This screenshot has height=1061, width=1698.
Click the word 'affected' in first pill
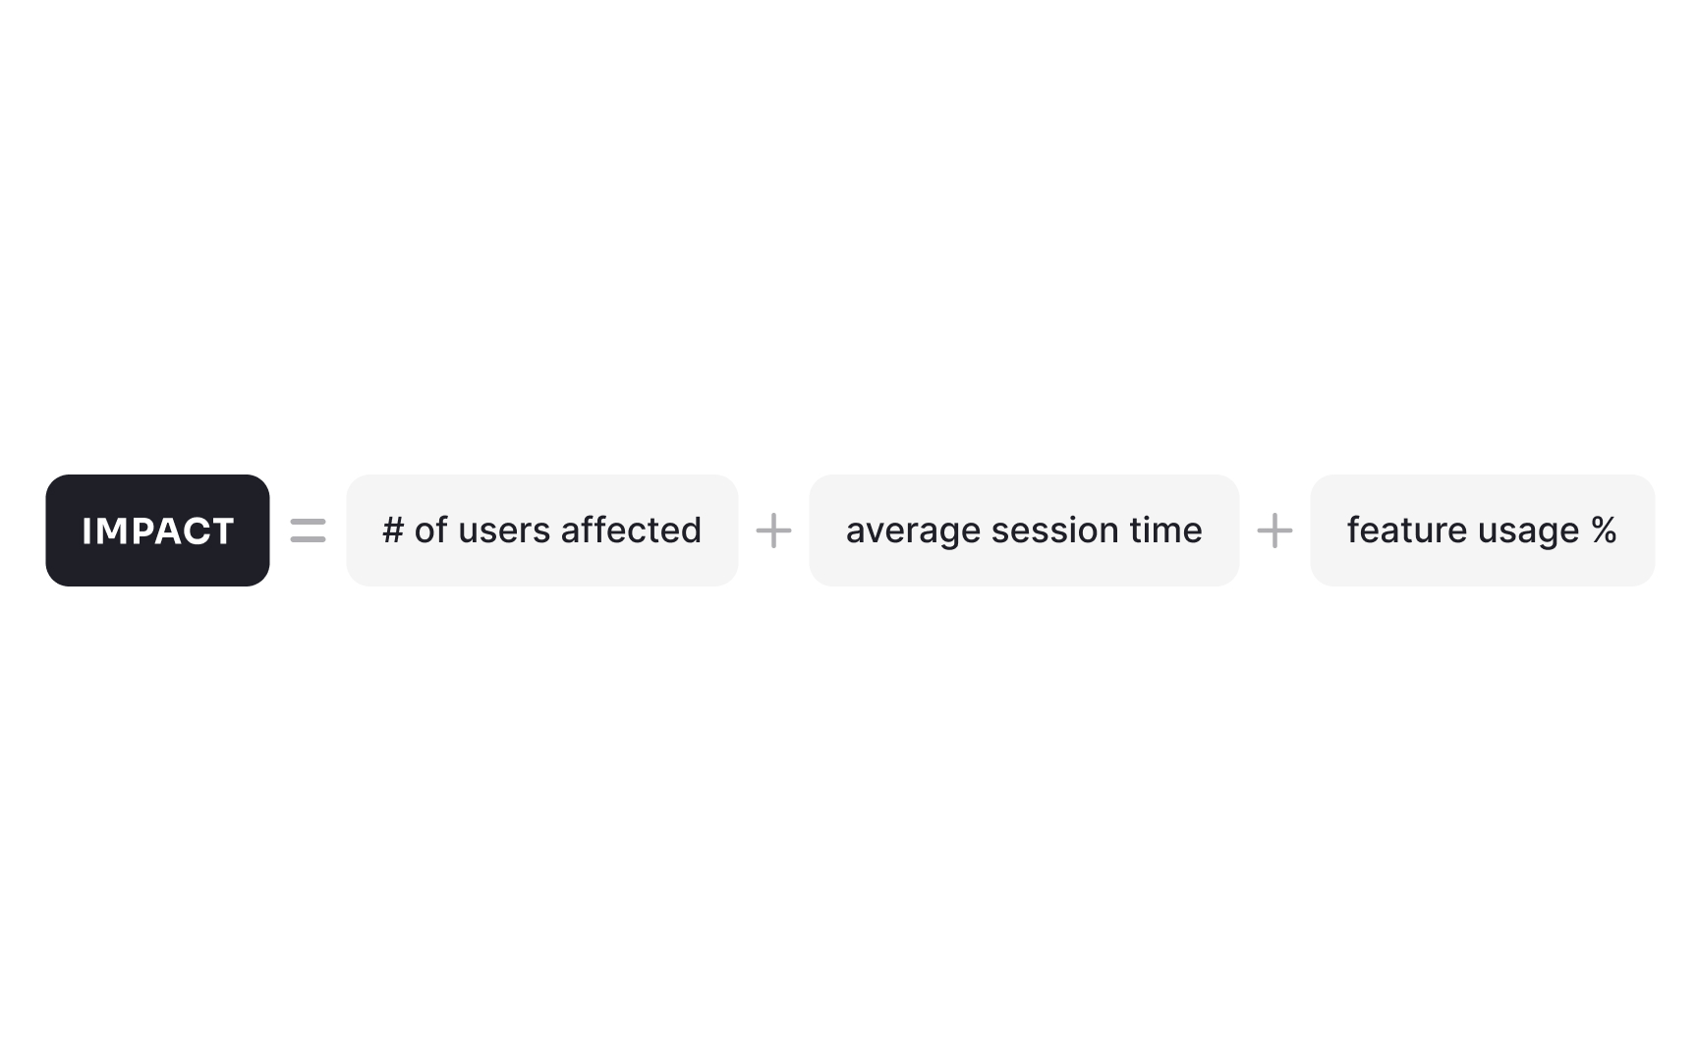(631, 530)
